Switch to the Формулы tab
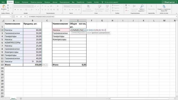178x100 pixels. (47, 2)
